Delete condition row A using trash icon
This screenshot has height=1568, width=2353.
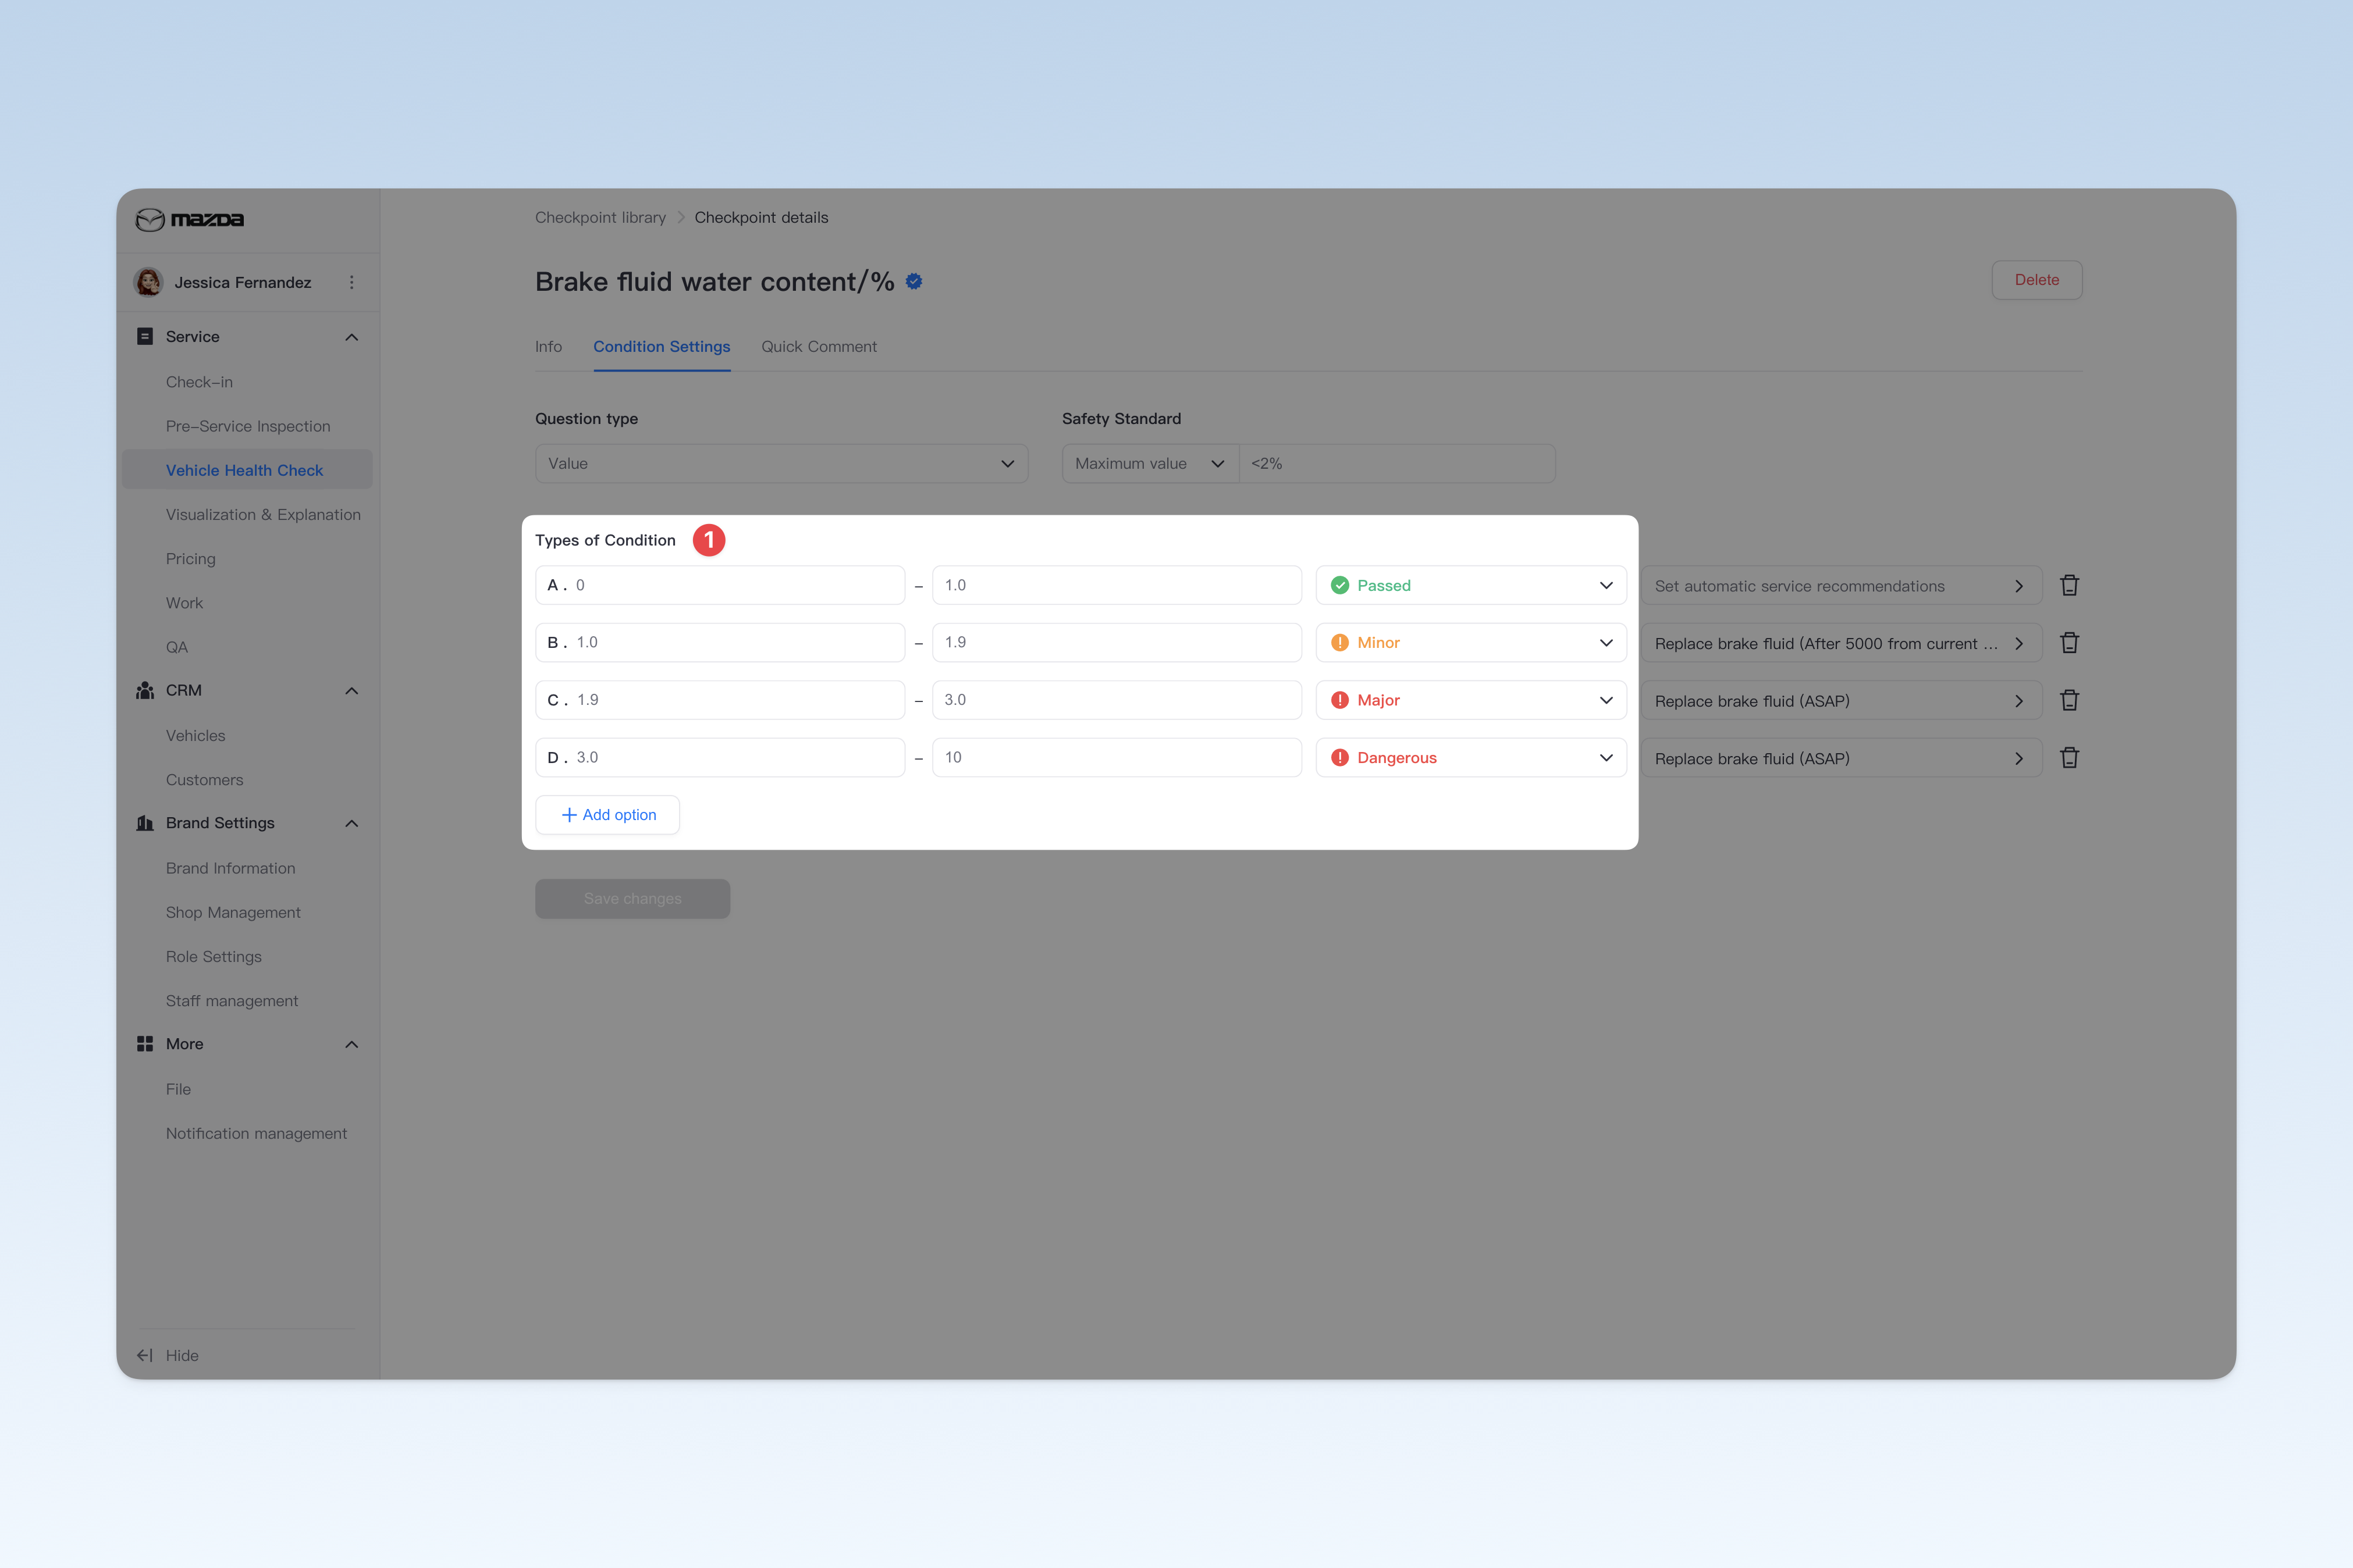tap(2069, 585)
